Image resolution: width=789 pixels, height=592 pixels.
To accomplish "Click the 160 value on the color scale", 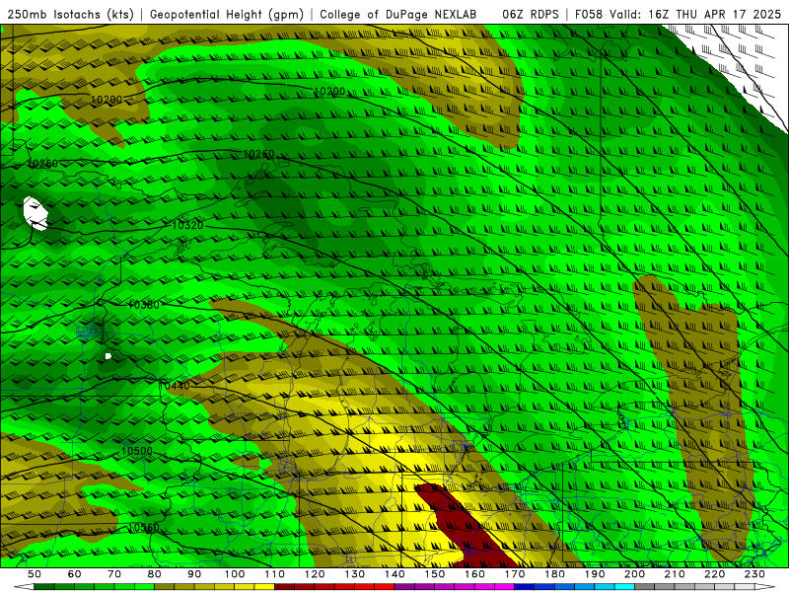I will tap(474, 574).
